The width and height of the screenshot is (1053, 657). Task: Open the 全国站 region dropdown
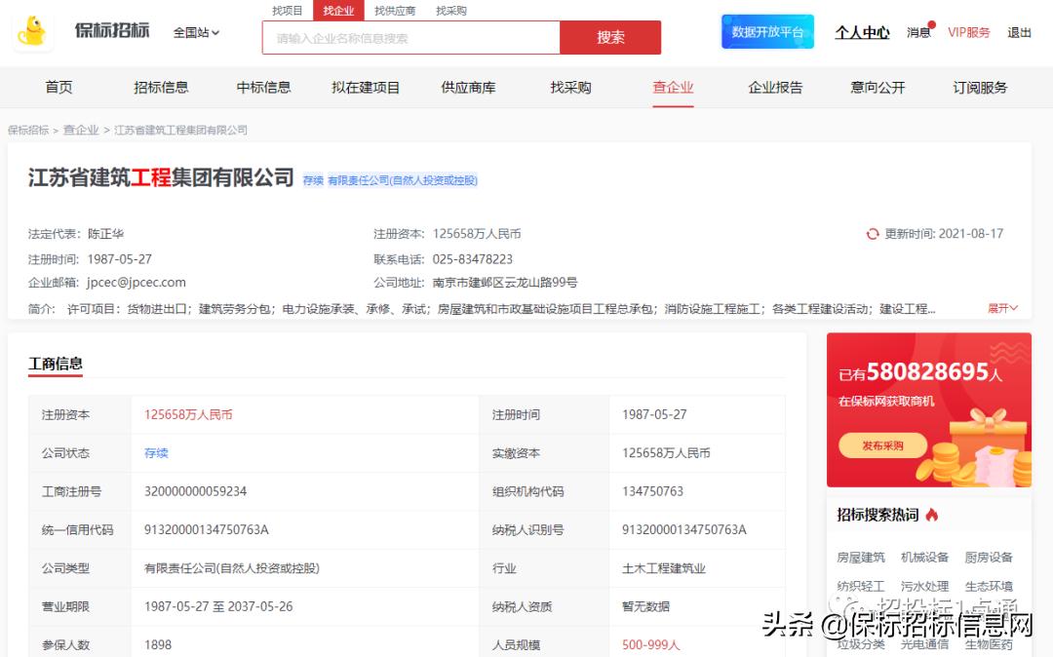coord(196,32)
